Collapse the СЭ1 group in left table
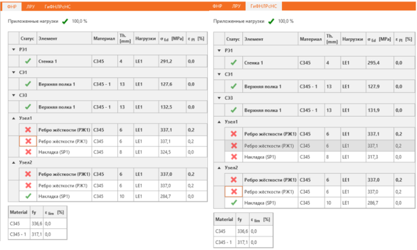Viewport: 417px width, 250px height. [13, 72]
